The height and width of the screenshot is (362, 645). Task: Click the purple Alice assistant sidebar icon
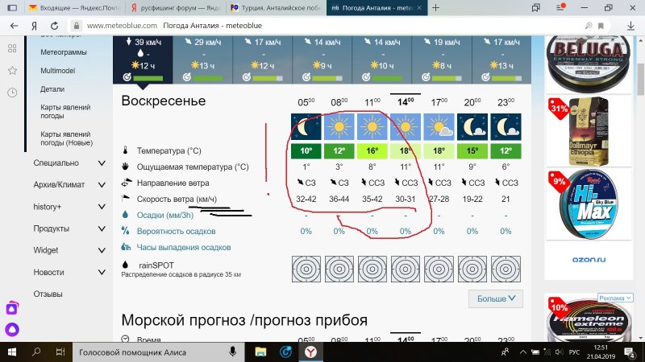point(12,308)
